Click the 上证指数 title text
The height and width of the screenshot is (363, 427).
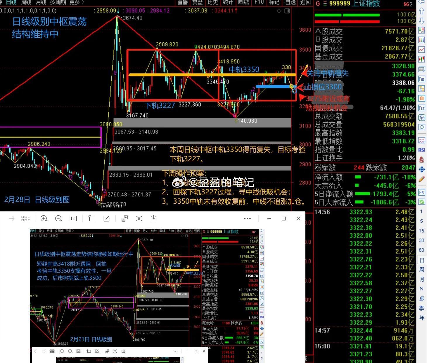(366, 4)
